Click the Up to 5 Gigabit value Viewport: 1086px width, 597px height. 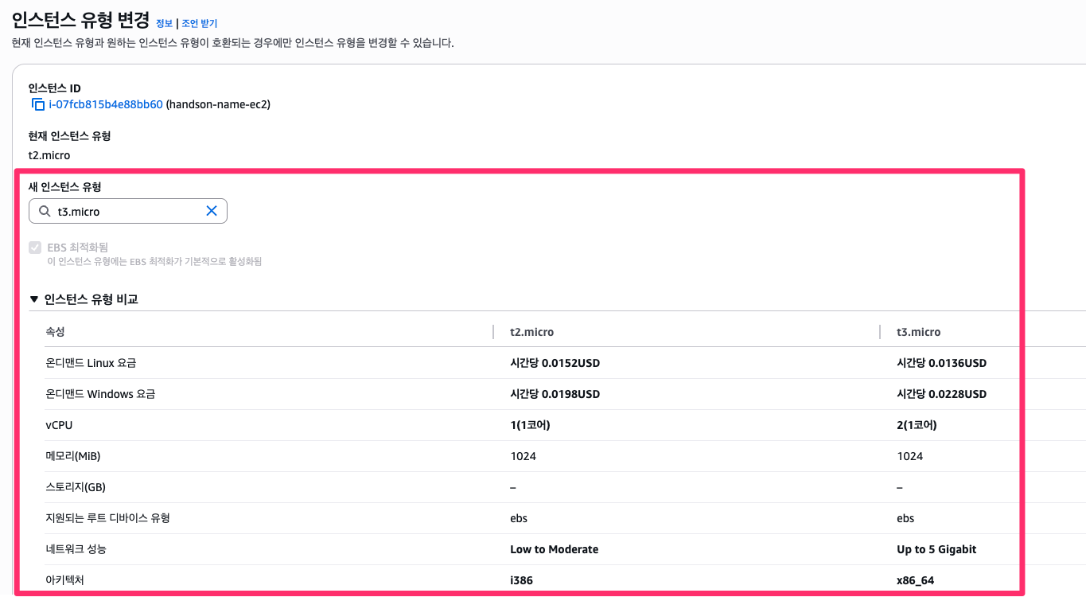coord(936,549)
